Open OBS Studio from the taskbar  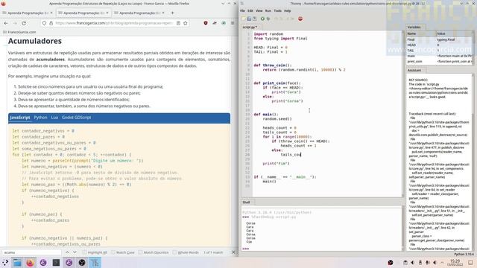pyautogui.click(x=82, y=263)
